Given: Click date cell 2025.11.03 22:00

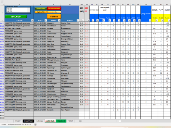Looking at the screenshot, I should coord(40,23).
